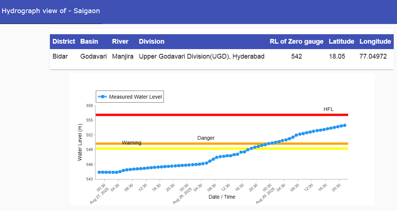
Task: Click the River column header
Action: [x=120, y=41]
